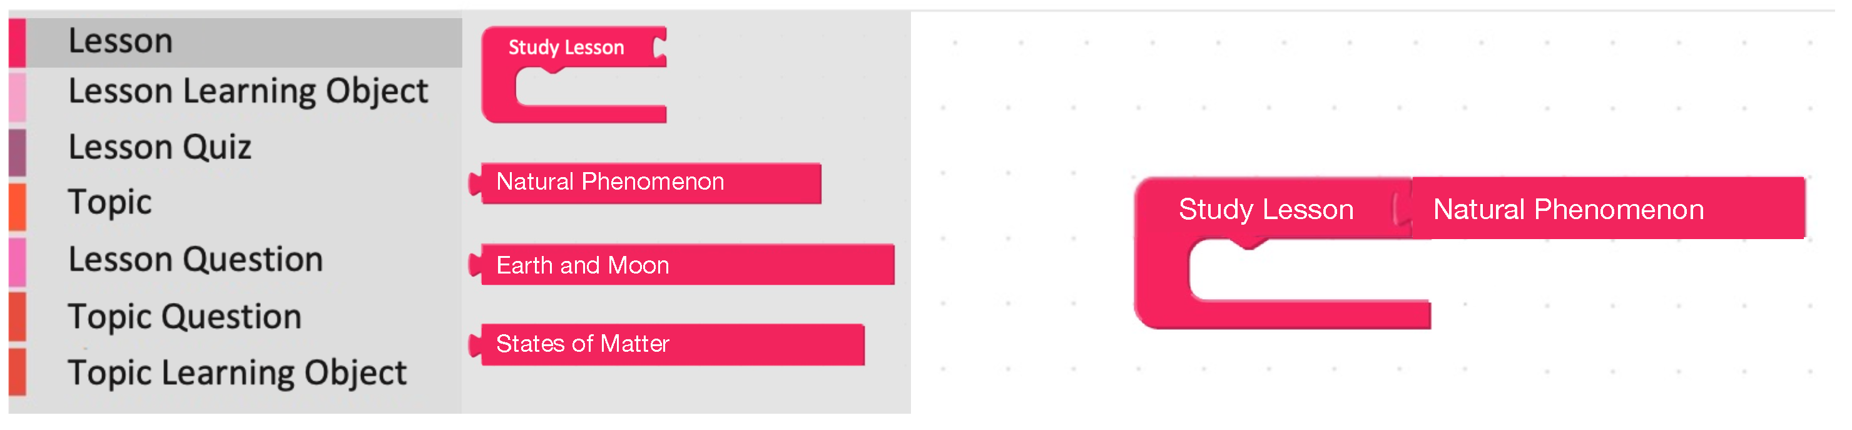Open the Lesson Learning Object category
The image size is (1852, 430).
pos(247,92)
